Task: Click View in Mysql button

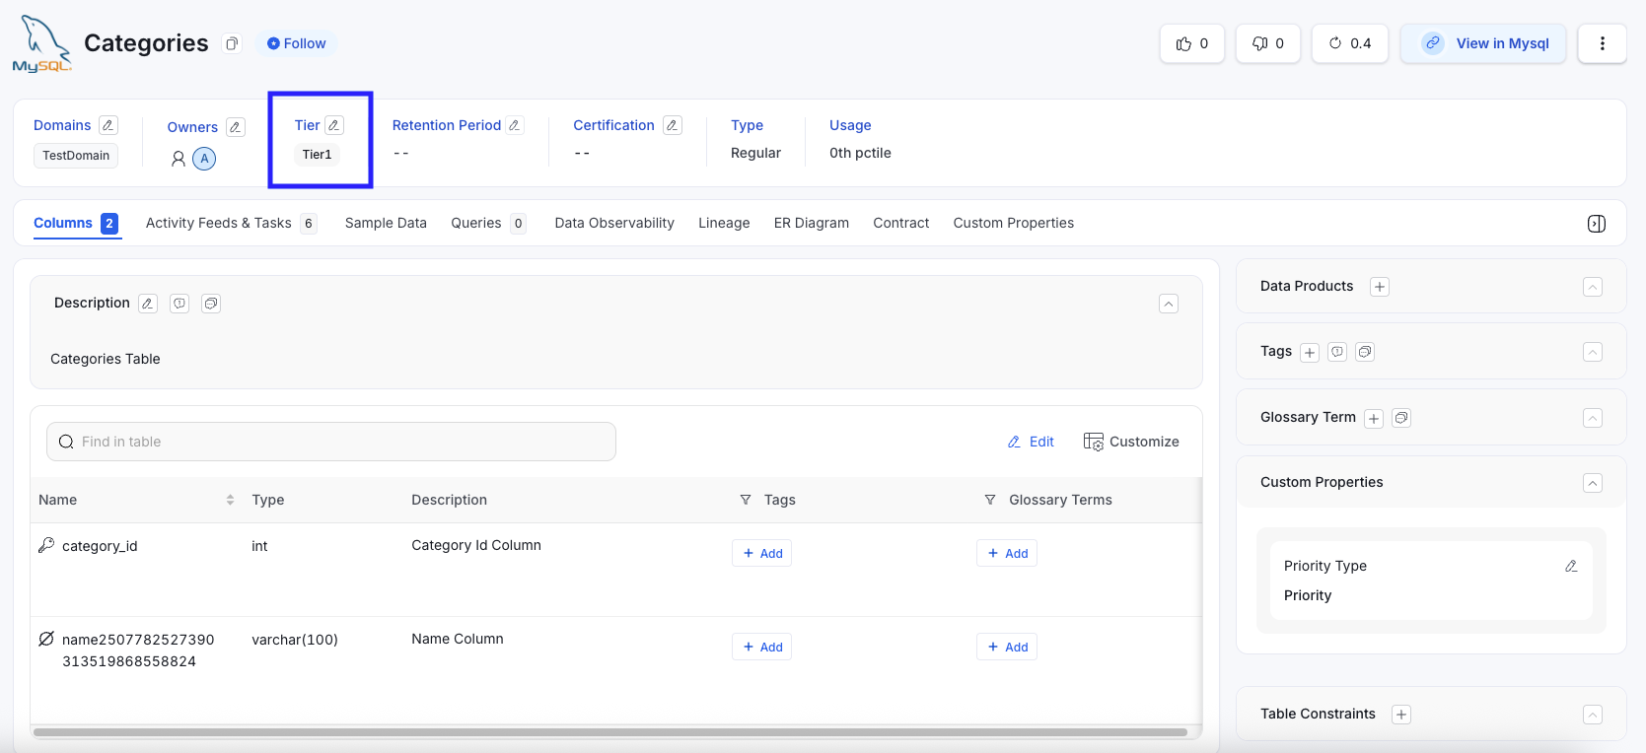Action: click(1483, 43)
